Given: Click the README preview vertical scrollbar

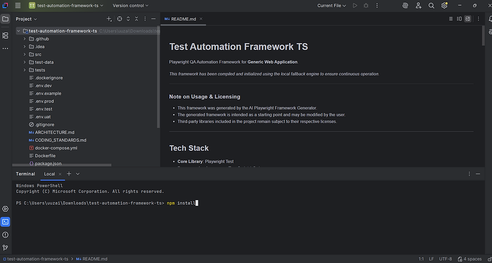Looking at the screenshot, I should tap(483, 36).
